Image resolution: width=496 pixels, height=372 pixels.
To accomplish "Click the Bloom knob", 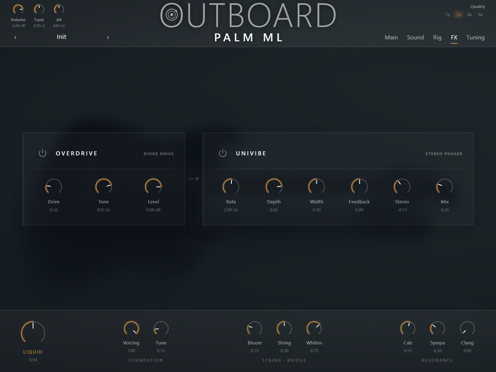I will pyautogui.click(x=255, y=328).
